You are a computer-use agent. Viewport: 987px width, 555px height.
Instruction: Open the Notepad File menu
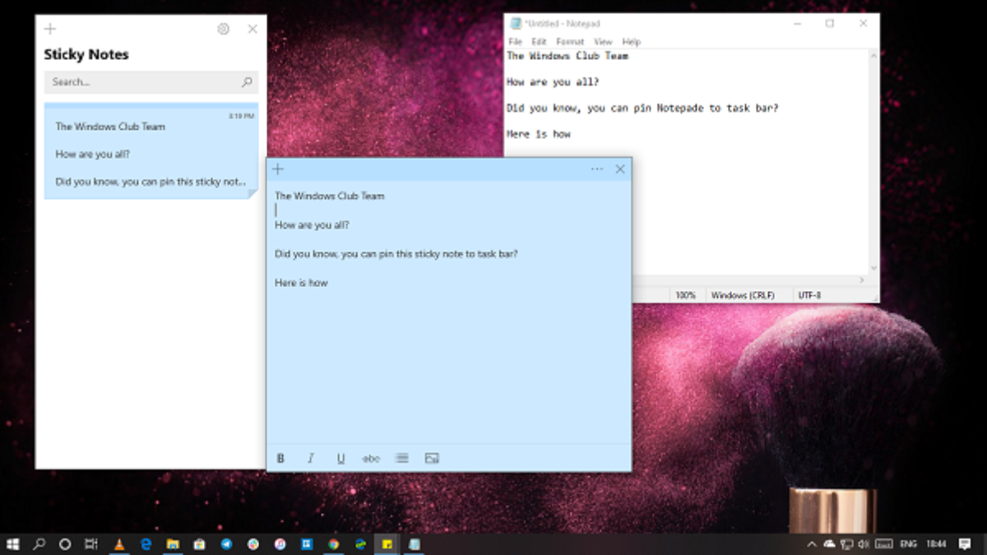tap(515, 42)
